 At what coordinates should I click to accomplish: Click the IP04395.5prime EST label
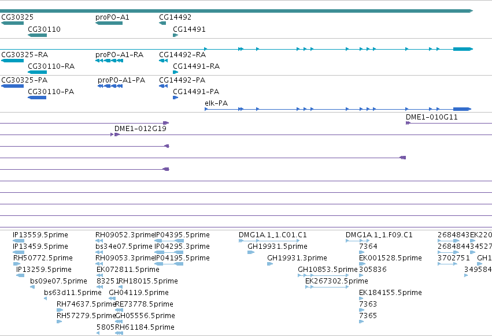(x=182, y=235)
